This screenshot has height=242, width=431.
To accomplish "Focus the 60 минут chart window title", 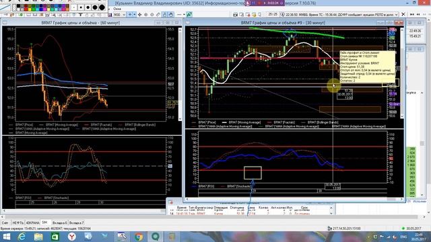I will pyautogui.click(x=81, y=23).
